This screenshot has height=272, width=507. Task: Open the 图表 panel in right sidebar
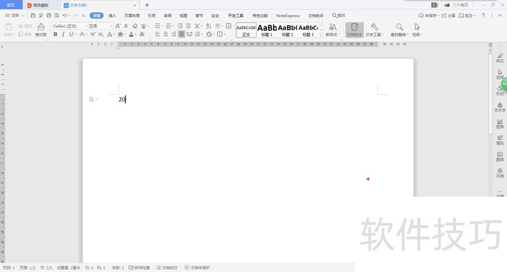pos(500,123)
